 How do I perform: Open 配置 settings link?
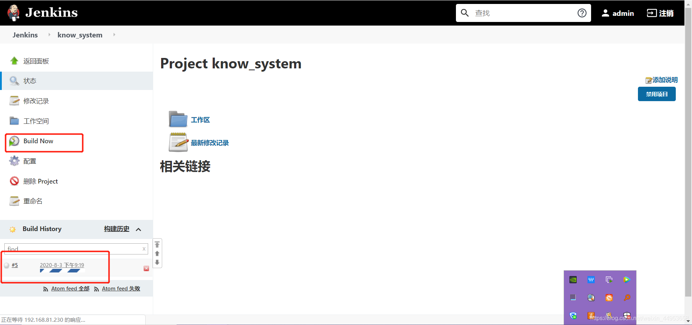click(x=30, y=161)
